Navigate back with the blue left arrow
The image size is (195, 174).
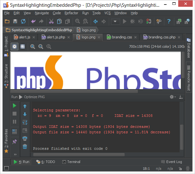point(96,21)
